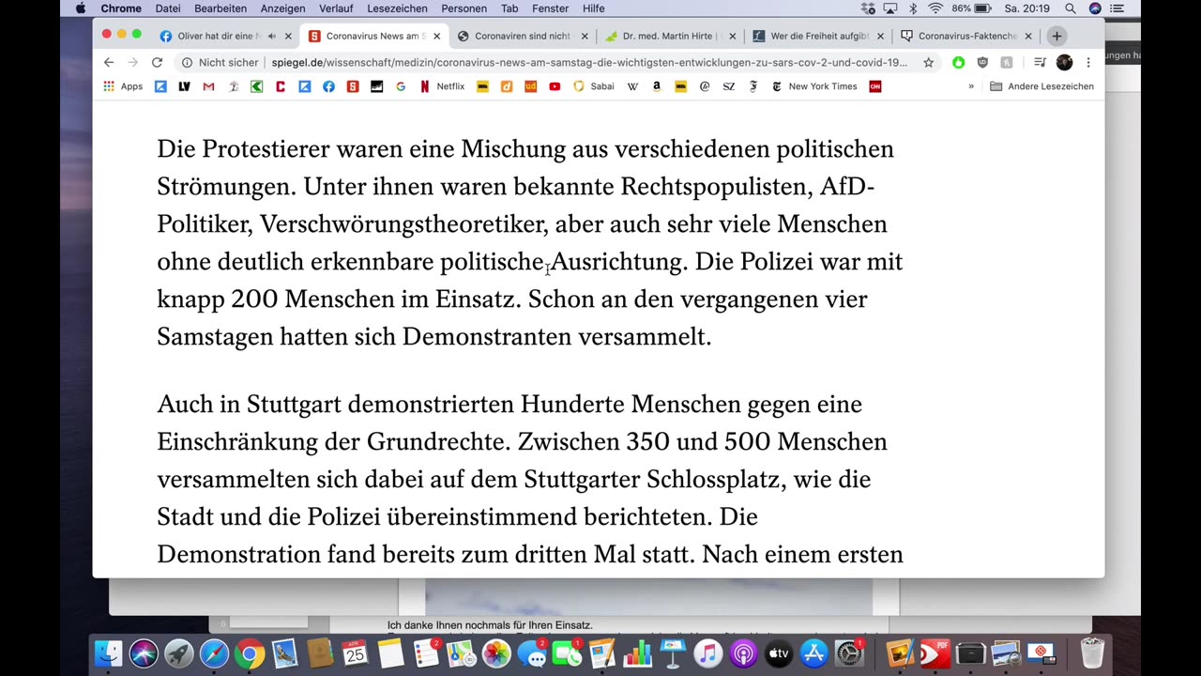Bookmark this page with the star icon

tap(928, 63)
